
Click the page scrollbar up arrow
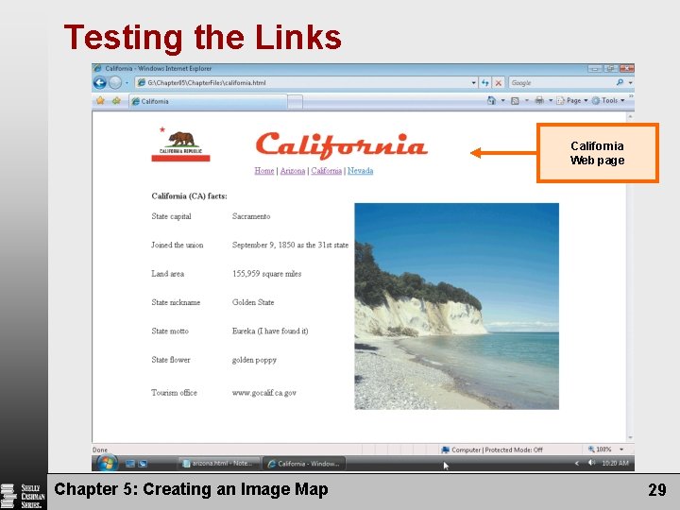[x=630, y=116]
